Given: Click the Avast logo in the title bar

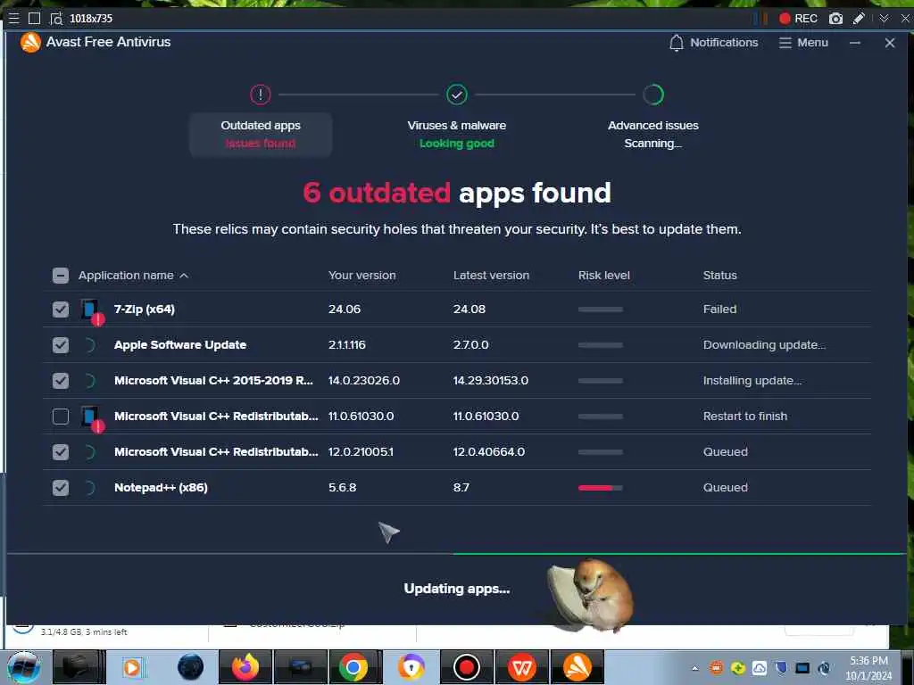Looking at the screenshot, I should point(30,42).
